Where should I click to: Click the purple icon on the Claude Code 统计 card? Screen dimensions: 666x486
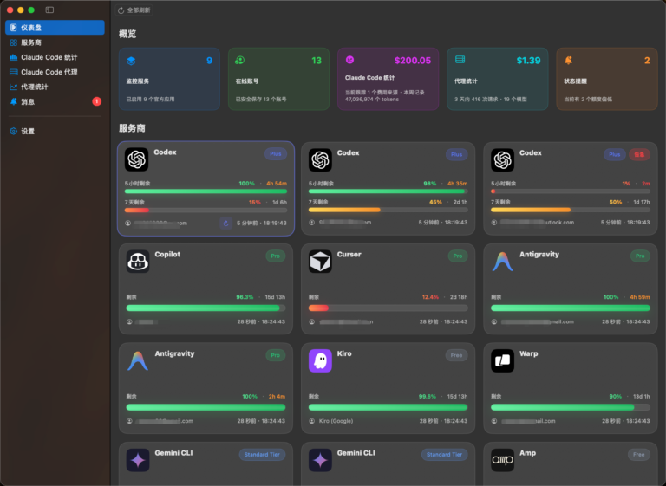tap(349, 60)
